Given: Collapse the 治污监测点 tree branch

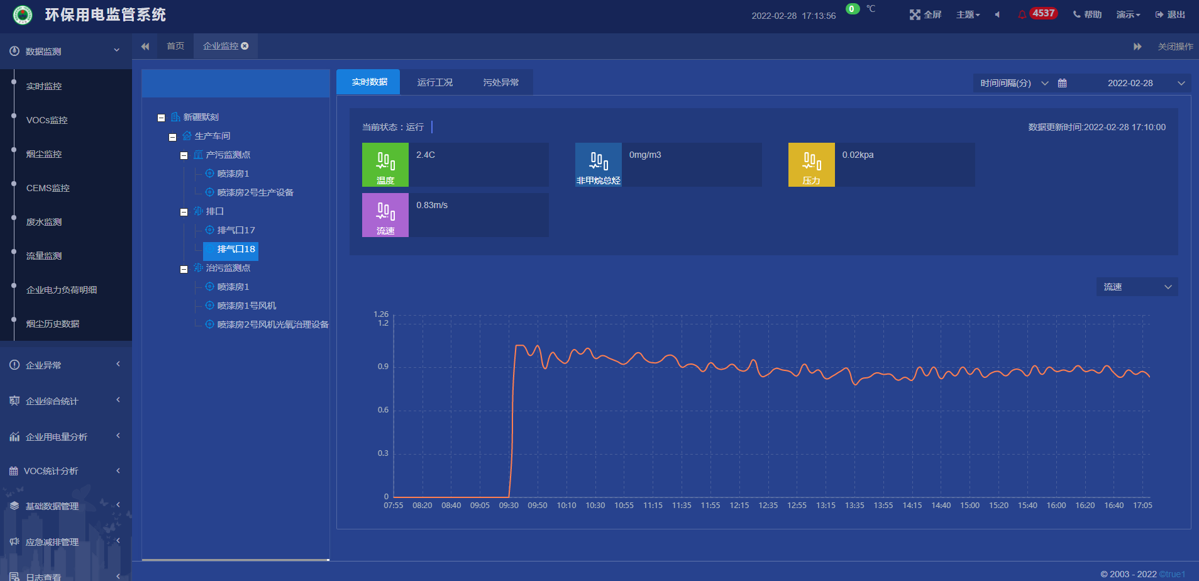Looking at the screenshot, I should tap(184, 269).
